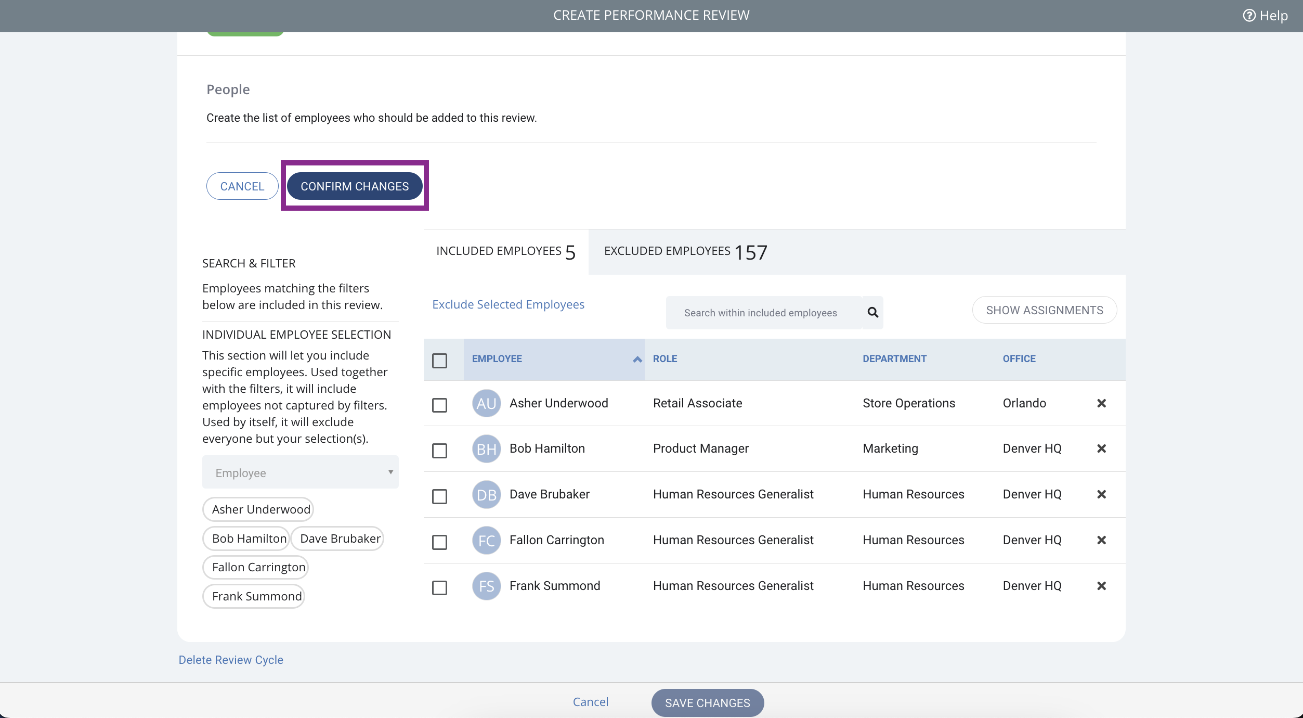Click the BH avatar for Bob Hamilton

[x=486, y=448]
